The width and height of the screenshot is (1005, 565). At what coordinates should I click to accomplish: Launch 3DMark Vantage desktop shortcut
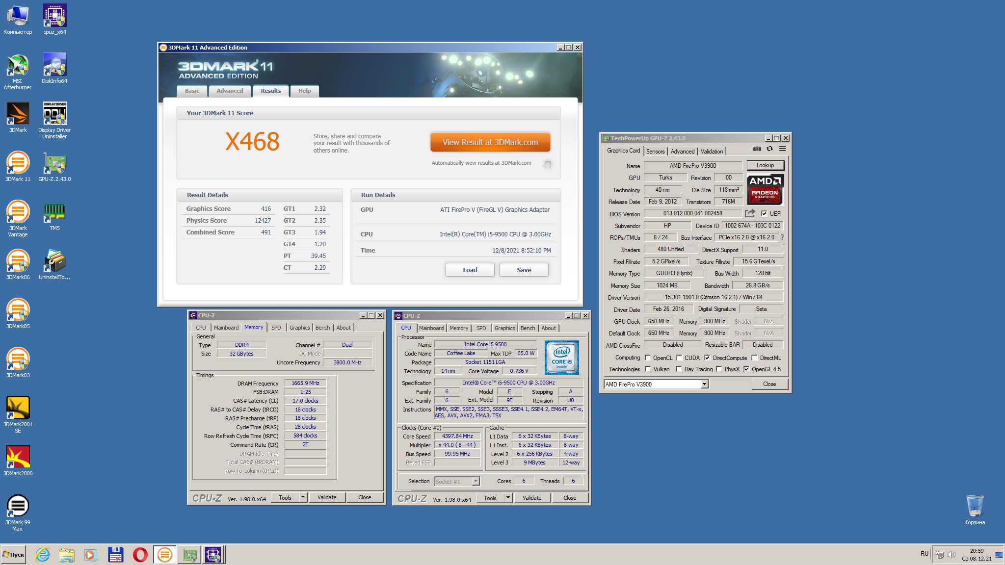pyautogui.click(x=18, y=219)
